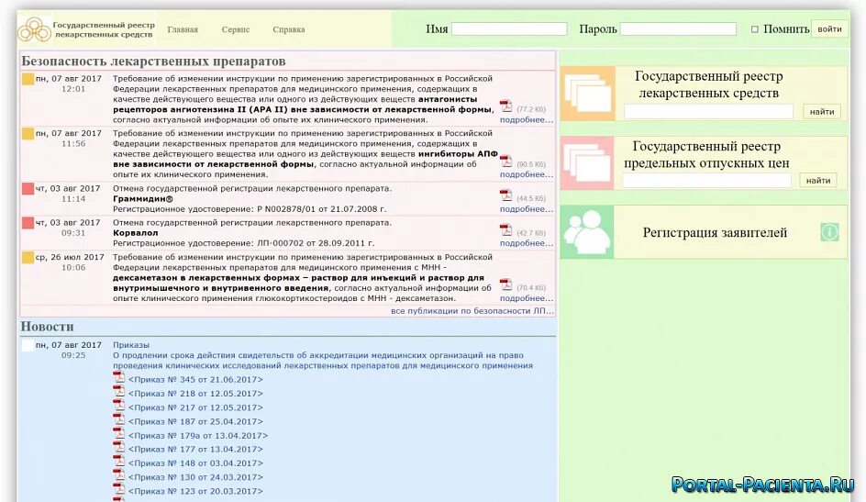Open link Приказ № 148 от 03.04.2017
This screenshot has width=866, height=502.
pyautogui.click(x=195, y=463)
